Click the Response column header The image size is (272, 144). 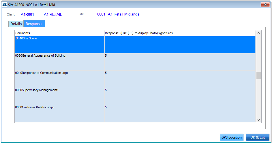[x=180, y=33]
